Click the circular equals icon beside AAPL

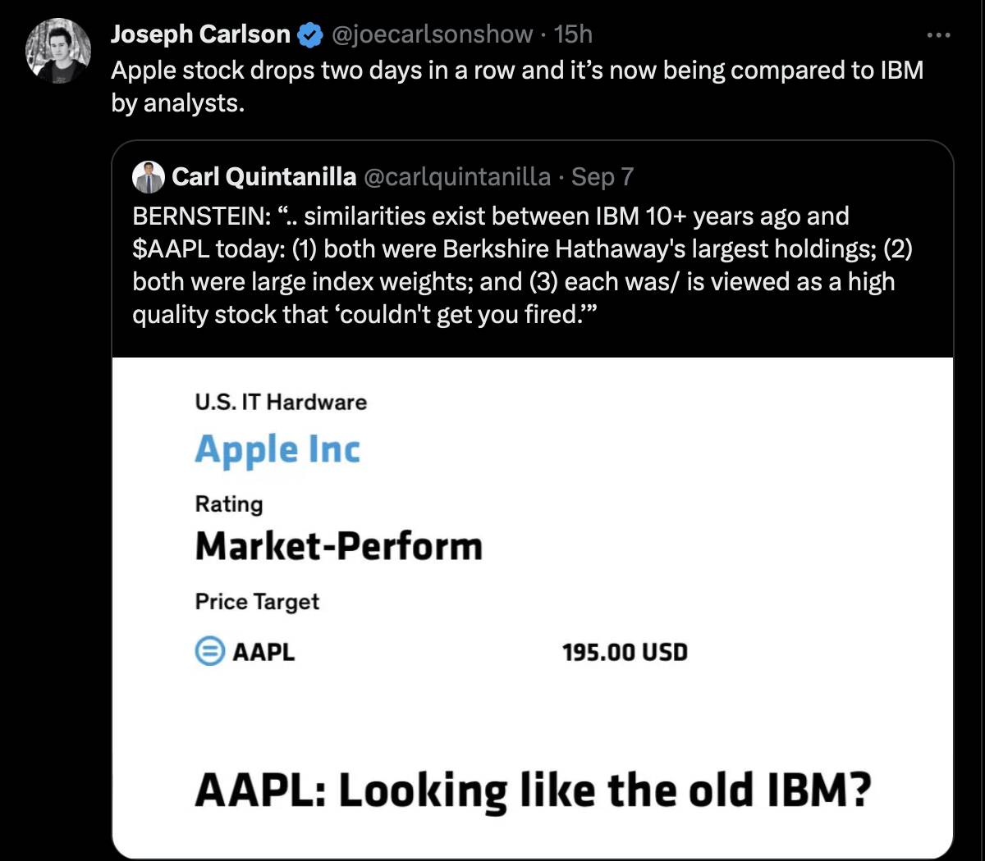pos(210,652)
